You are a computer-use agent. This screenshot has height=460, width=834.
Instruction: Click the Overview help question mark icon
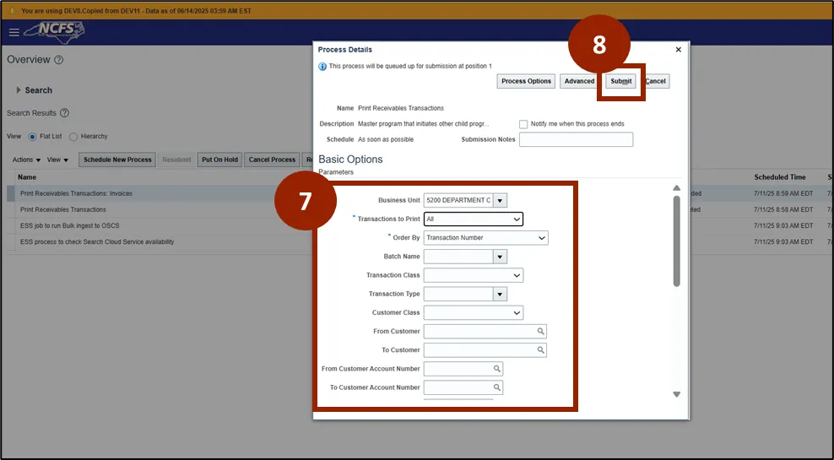point(59,60)
